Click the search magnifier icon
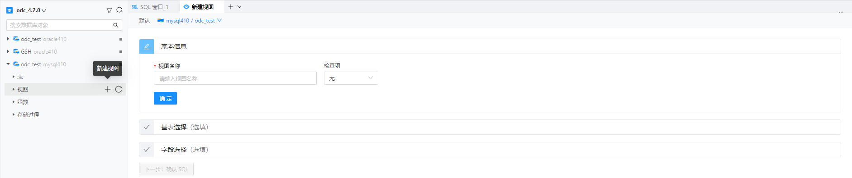Image resolution: width=852 pixels, height=178 pixels. coord(116,25)
